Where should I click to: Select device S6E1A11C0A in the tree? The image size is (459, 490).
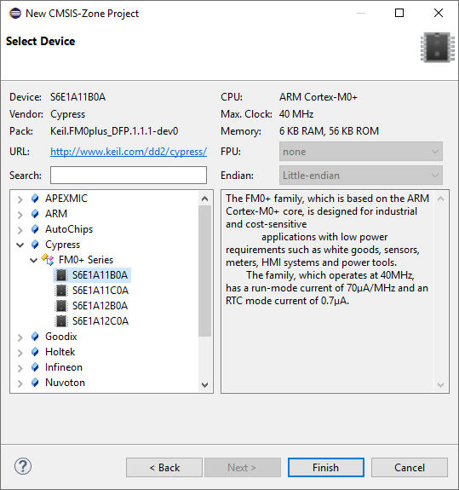click(x=100, y=291)
